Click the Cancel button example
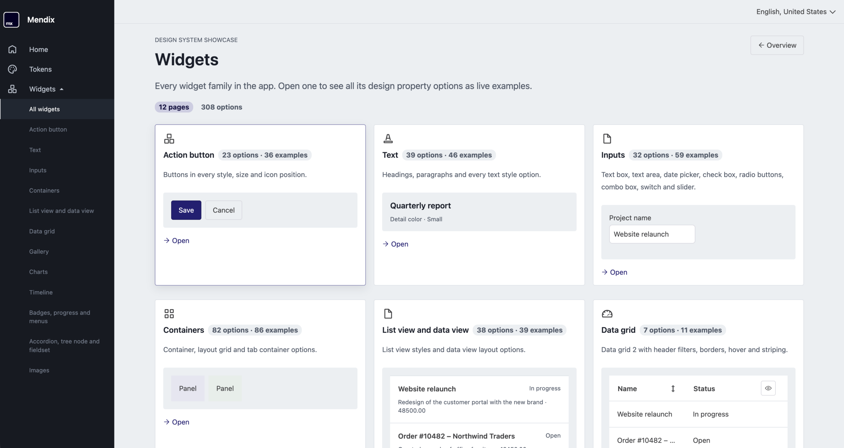 [x=224, y=210]
